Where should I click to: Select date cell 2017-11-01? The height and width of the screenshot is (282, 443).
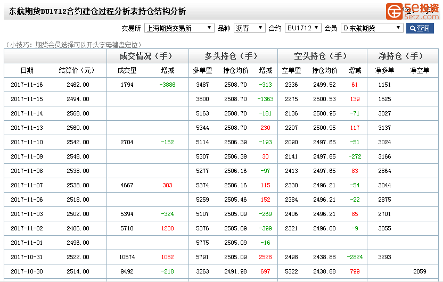[27, 243]
